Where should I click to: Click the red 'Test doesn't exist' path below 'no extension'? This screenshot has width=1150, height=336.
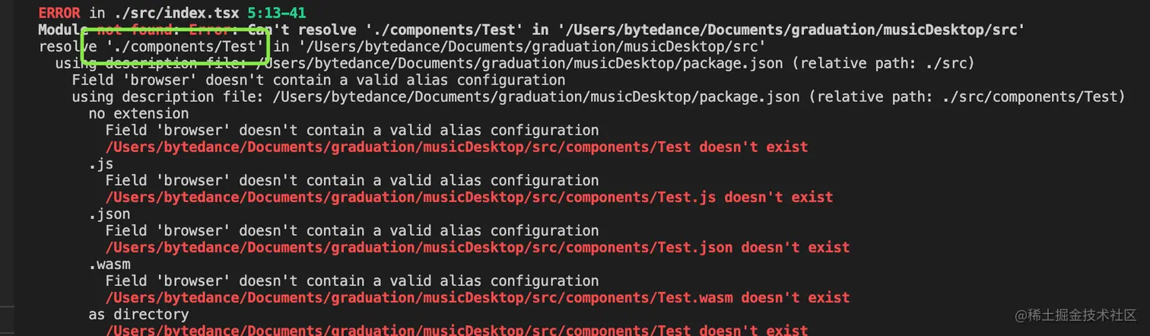456,147
